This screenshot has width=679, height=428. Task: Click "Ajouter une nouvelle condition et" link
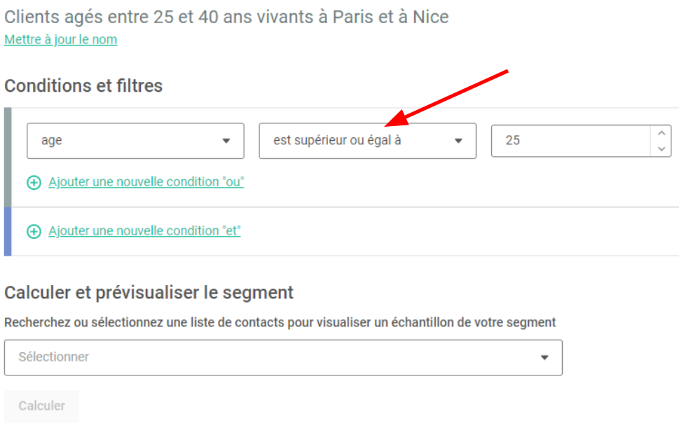pyautogui.click(x=144, y=230)
